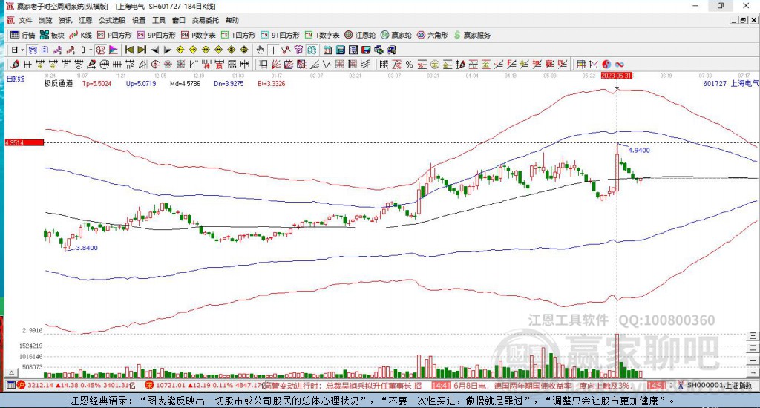Open 赢家服务 service page
The image size is (760, 408).
(x=472, y=35)
